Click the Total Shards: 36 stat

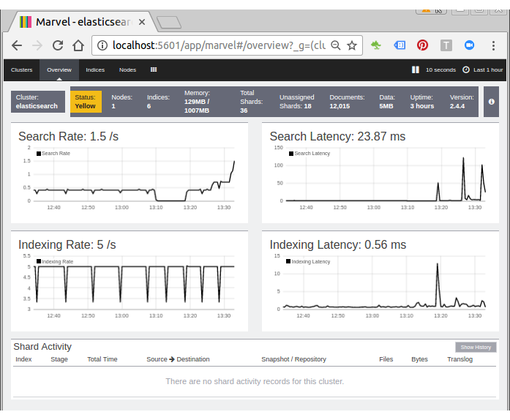[x=252, y=102]
